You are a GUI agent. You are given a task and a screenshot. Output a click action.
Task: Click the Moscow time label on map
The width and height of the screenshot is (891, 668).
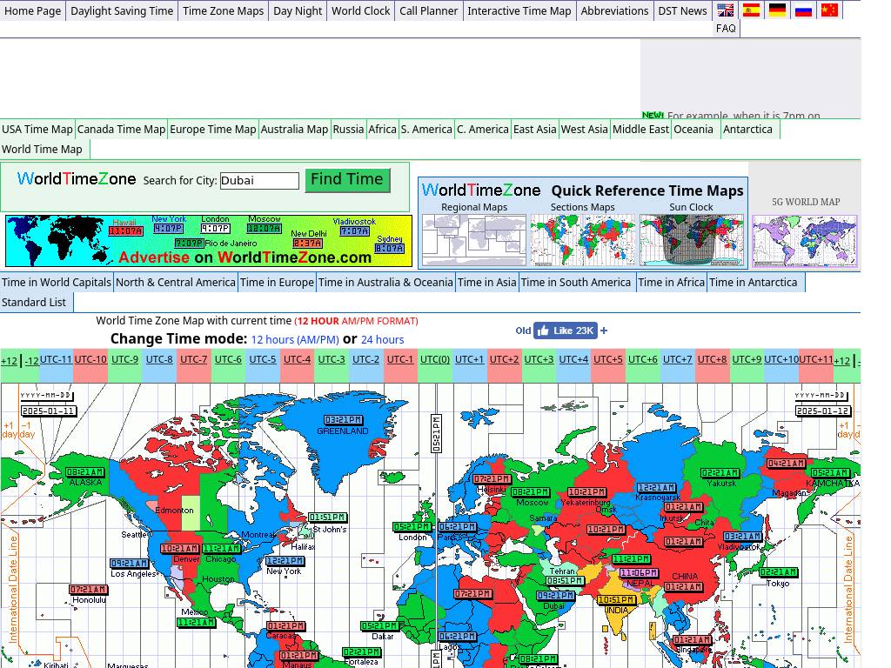530,492
